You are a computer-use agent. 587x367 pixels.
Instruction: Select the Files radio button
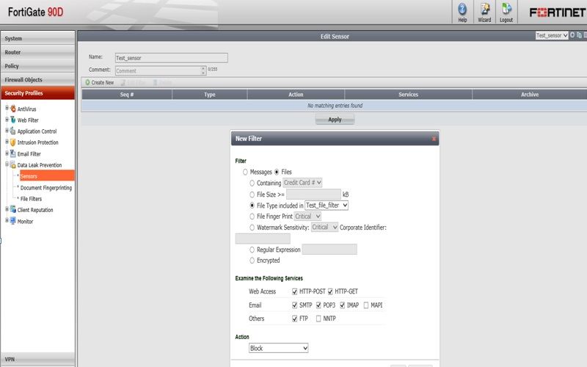pyautogui.click(x=277, y=172)
